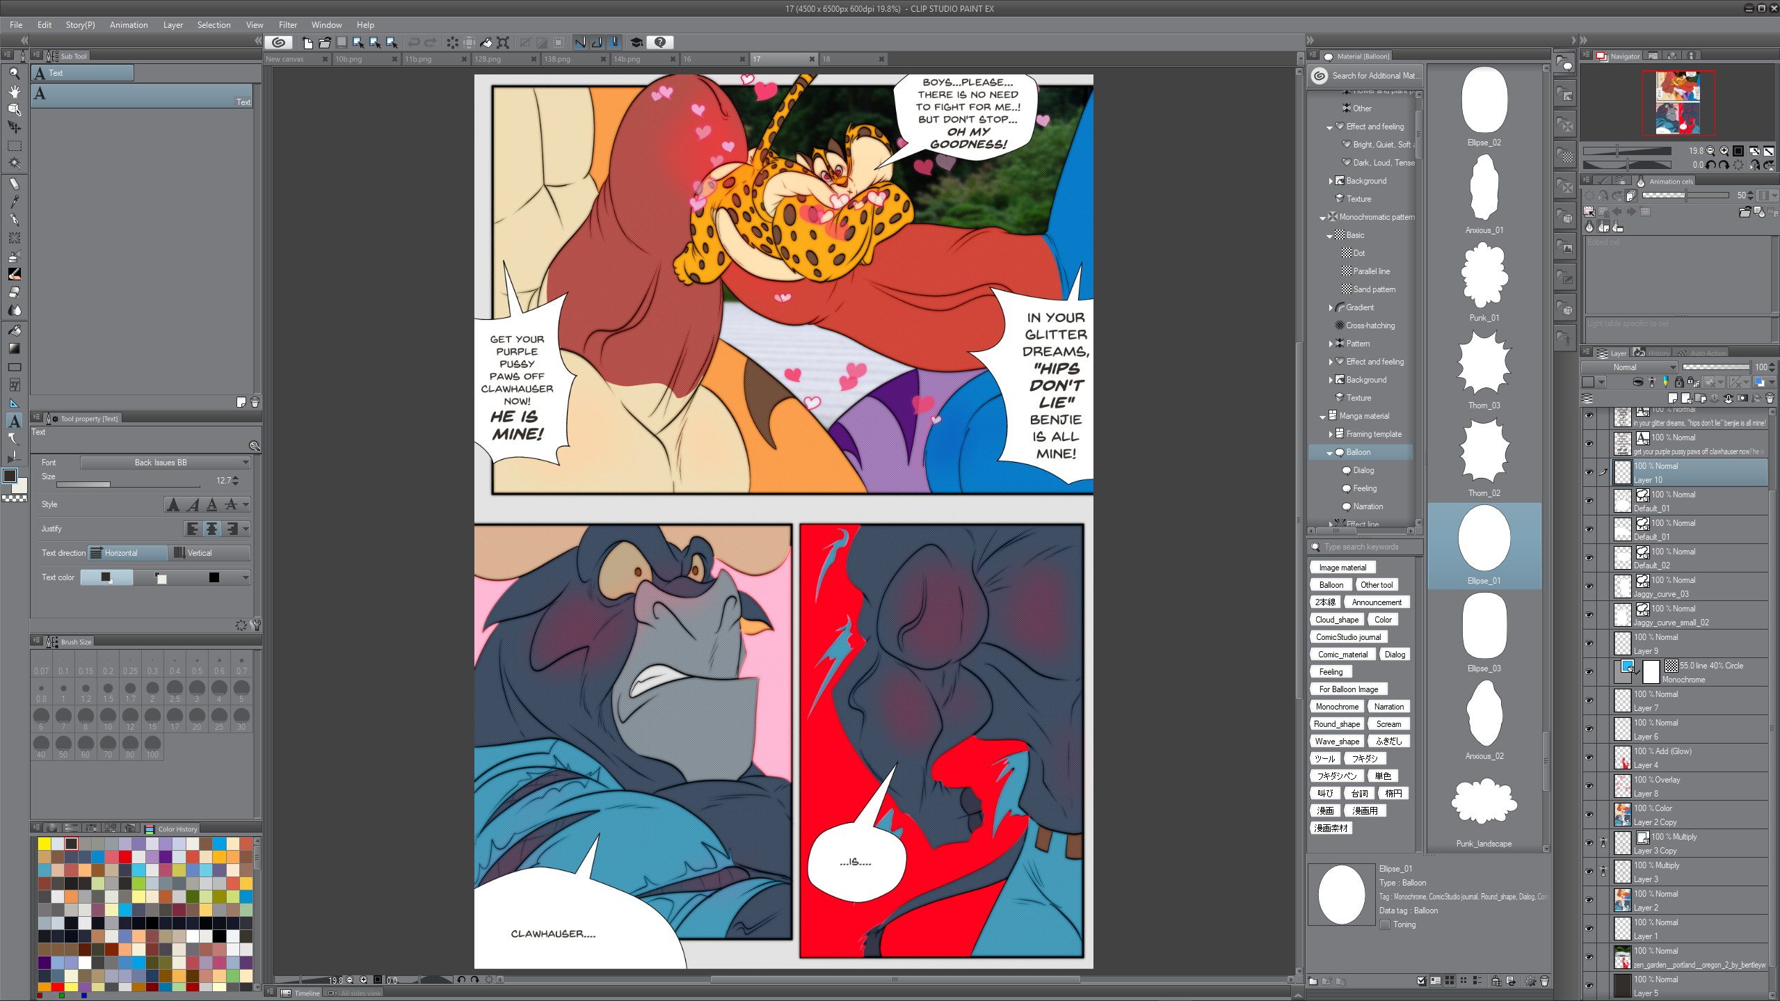The width and height of the screenshot is (1780, 1001).
Task: Select the Zoom magnifier tool
Action: [x=14, y=73]
